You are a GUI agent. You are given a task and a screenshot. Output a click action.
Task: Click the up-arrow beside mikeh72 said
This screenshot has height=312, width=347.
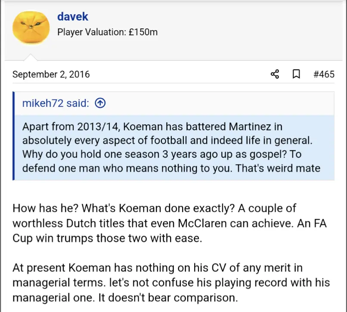click(100, 103)
